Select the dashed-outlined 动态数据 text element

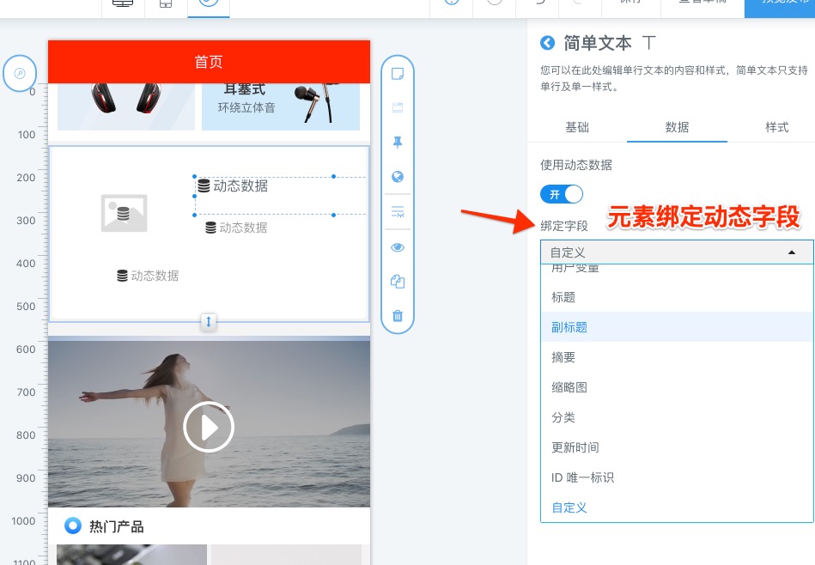coord(281,196)
